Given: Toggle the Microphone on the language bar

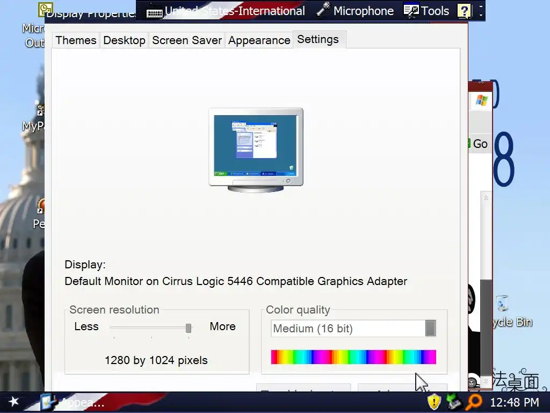Looking at the screenshot, I should pyautogui.click(x=354, y=11).
